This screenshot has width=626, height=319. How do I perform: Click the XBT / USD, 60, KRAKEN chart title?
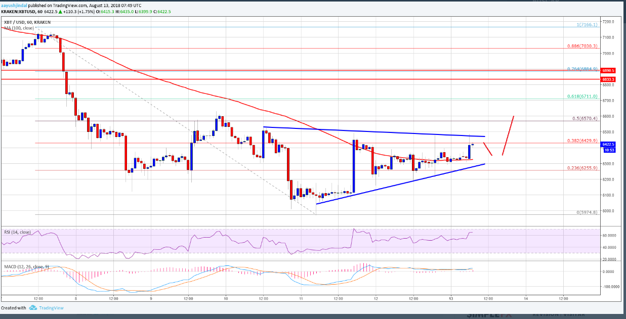click(28, 21)
